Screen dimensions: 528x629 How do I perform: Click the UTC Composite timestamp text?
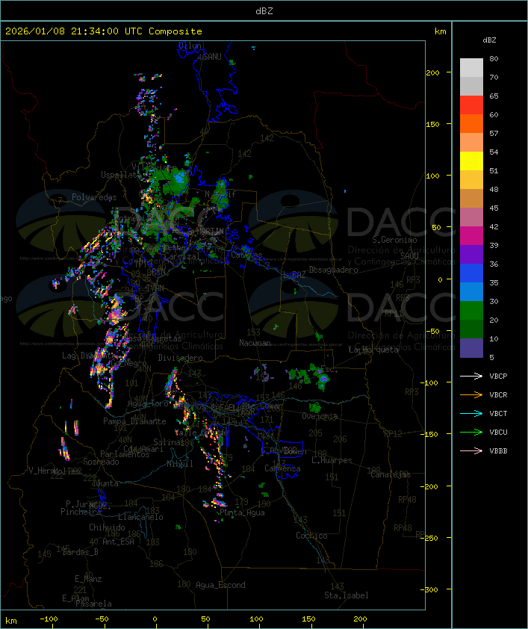point(104,31)
